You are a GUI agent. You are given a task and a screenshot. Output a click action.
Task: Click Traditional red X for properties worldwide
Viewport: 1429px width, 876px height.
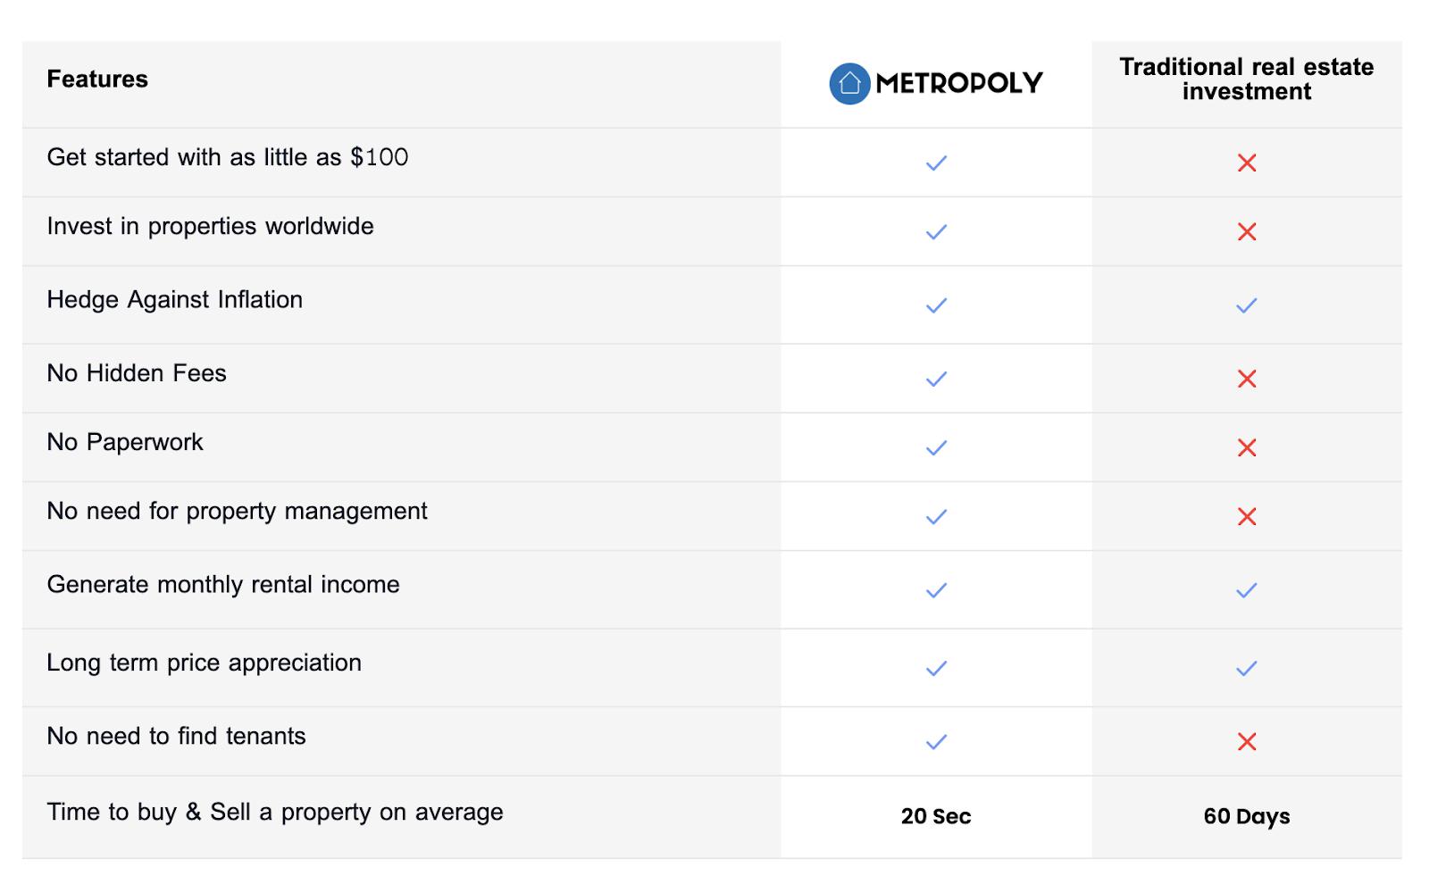coord(1247,232)
